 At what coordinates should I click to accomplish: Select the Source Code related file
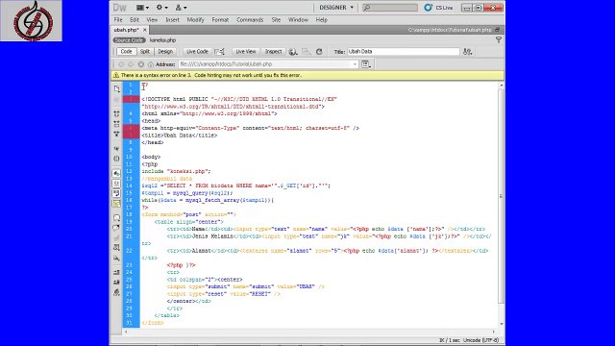tap(129, 40)
